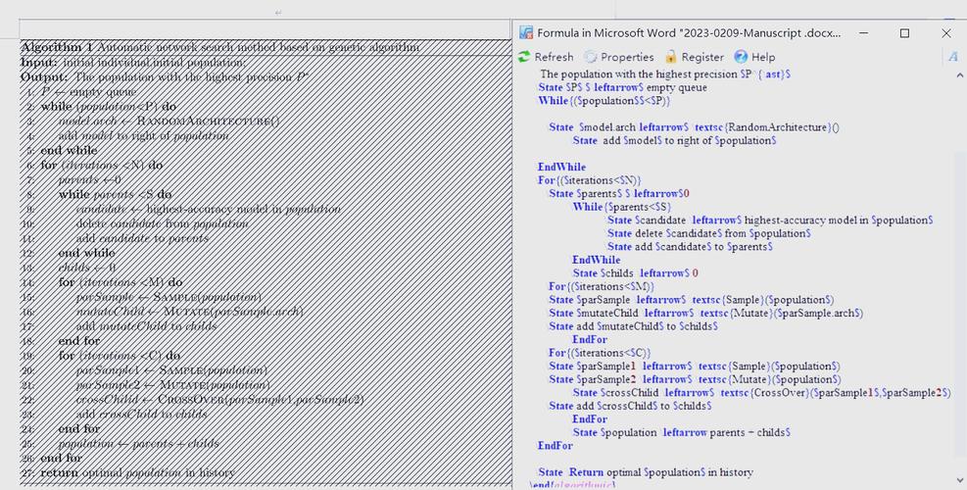Open the Help menu item
The width and height of the screenshot is (967, 490).
(x=754, y=57)
